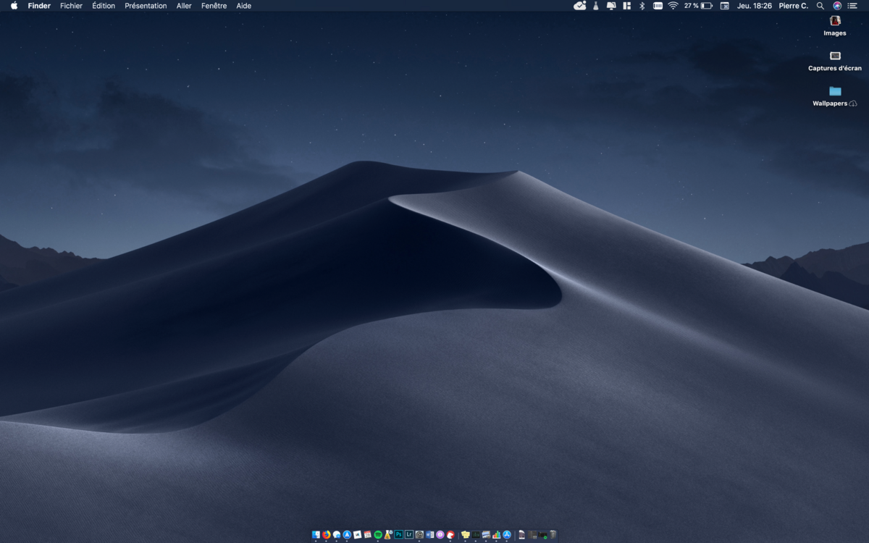
Task: Open the Bear notes app in dock
Action: pos(450,534)
